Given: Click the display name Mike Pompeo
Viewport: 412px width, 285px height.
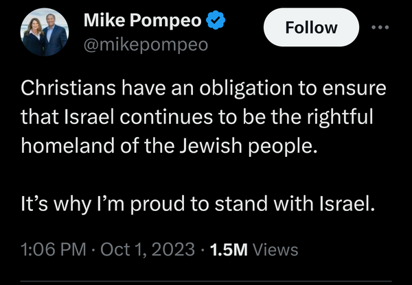Looking at the screenshot, I should (142, 22).
